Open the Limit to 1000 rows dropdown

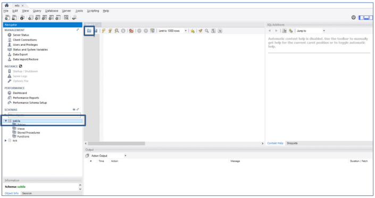[x=172, y=31]
